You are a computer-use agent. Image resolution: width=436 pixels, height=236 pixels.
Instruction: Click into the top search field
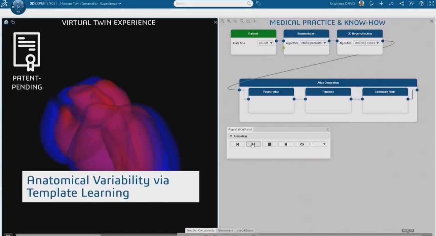[x=211, y=3]
